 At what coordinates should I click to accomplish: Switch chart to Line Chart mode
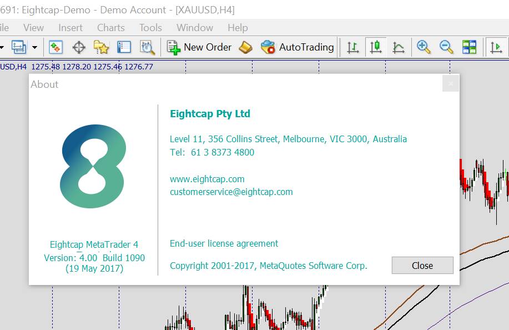click(x=399, y=47)
